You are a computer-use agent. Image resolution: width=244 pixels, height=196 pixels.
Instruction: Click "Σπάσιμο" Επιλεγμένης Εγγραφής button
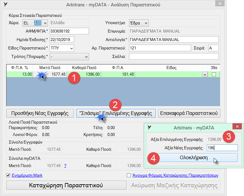point(116,113)
